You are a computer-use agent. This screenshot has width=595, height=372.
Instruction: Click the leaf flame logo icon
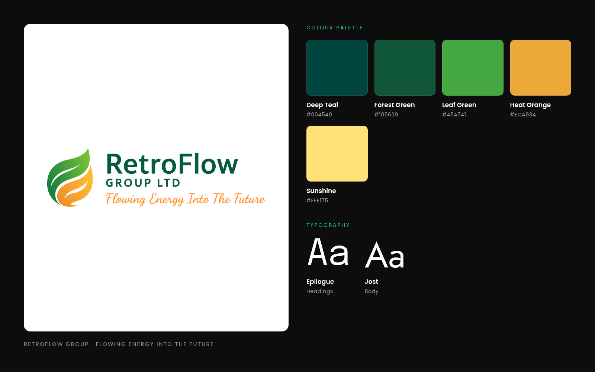pos(70,177)
